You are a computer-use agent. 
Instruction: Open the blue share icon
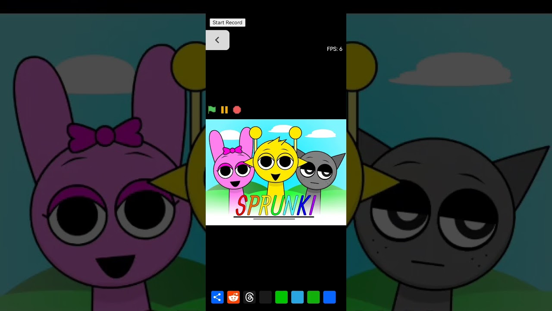[217, 297]
